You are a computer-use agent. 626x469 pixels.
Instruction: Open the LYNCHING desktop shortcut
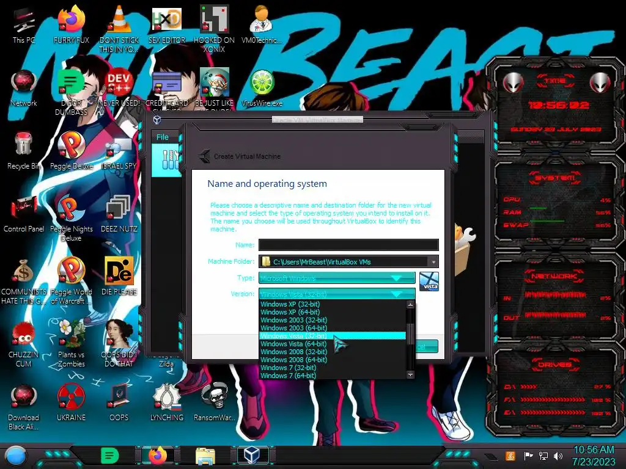167,403
